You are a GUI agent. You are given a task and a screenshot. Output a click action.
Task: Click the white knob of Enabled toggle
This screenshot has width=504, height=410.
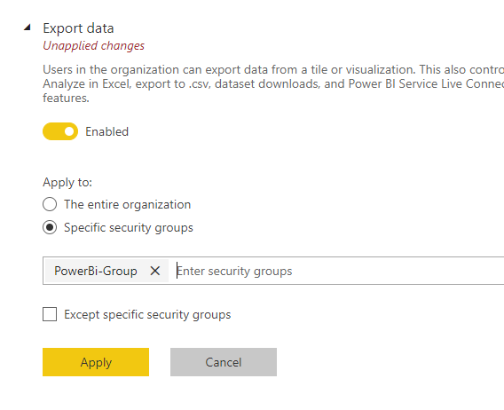pos(69,131)
